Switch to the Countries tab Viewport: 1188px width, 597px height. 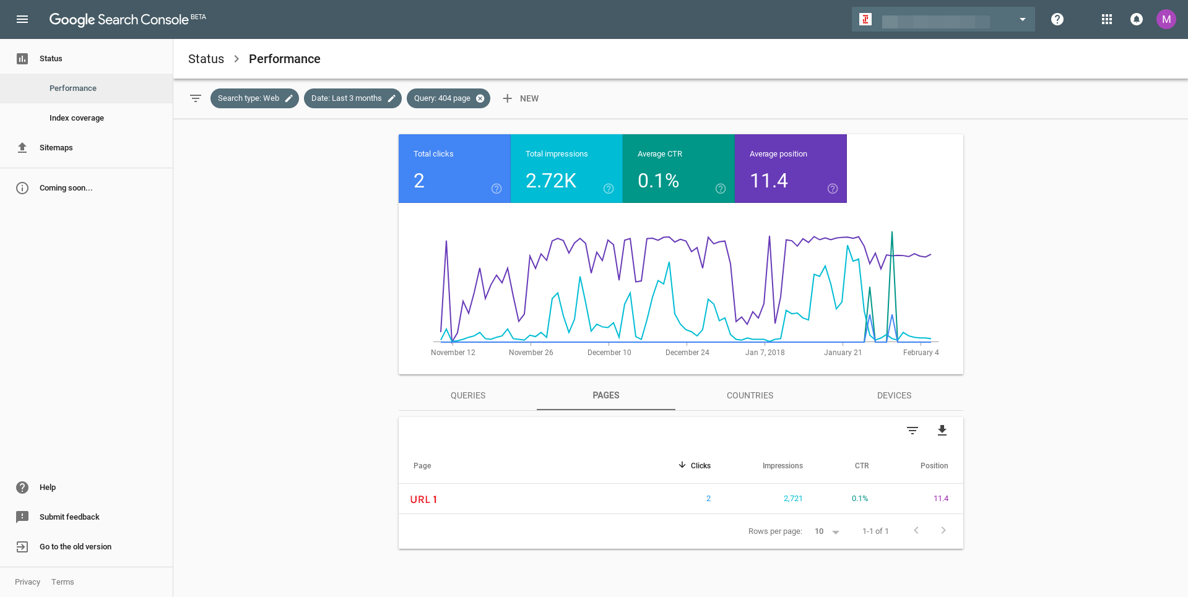[750, 395]
